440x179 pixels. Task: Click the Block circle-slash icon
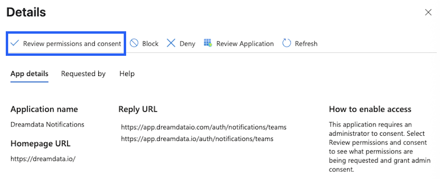pyautogui.click(x=134, y=43)
